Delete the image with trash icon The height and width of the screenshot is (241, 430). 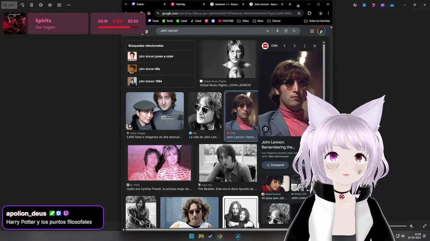[x=32, y=5]
